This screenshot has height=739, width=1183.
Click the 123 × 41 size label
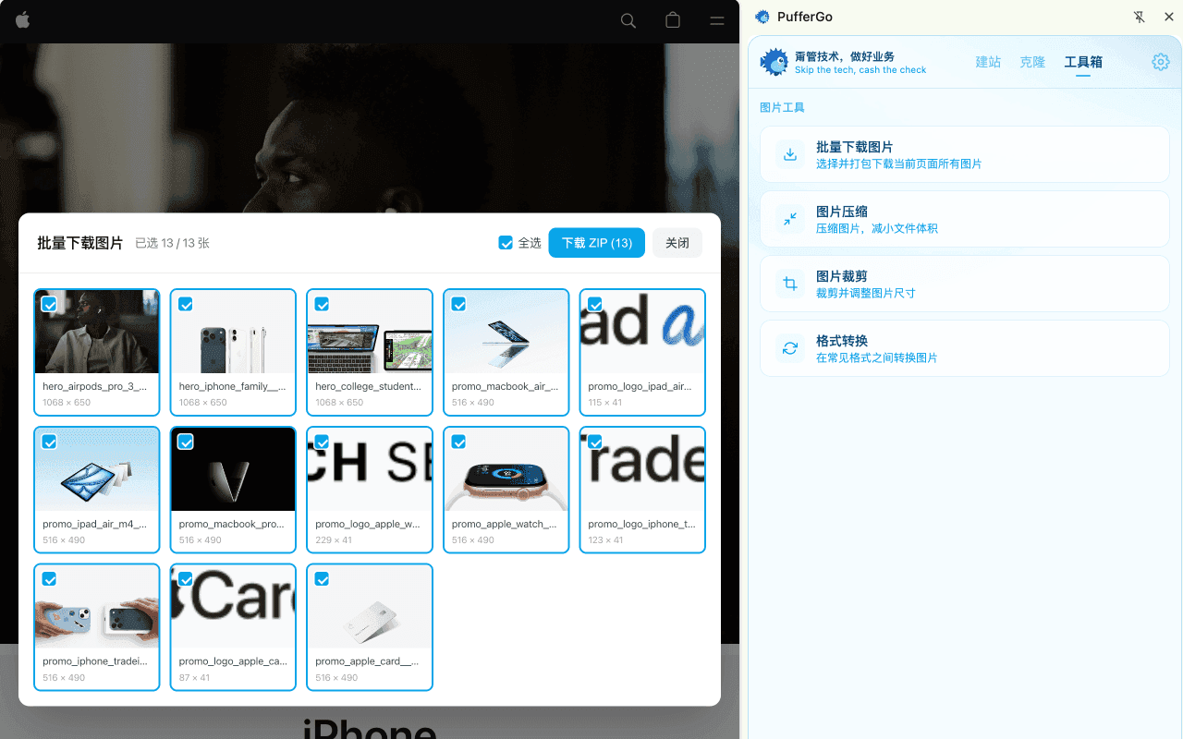tap(606, 539)
